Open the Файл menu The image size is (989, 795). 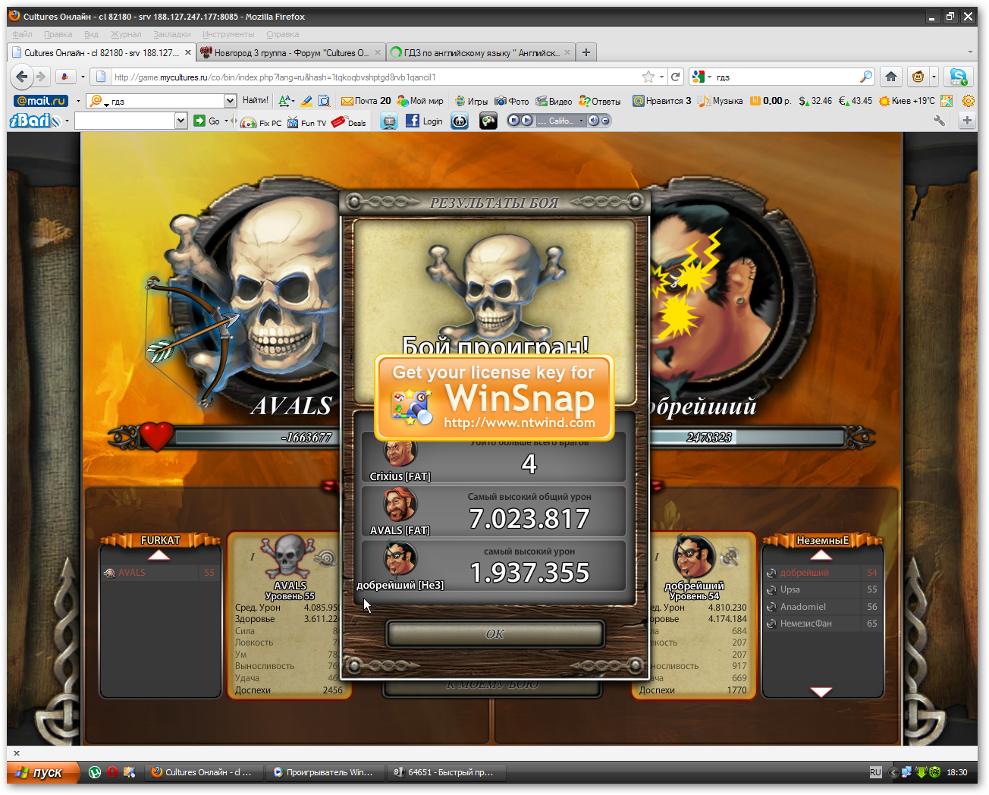point(22,34)
